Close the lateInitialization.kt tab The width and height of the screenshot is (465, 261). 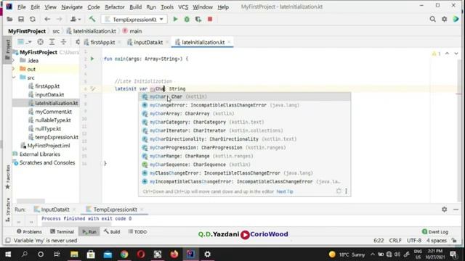pos(229,42)
